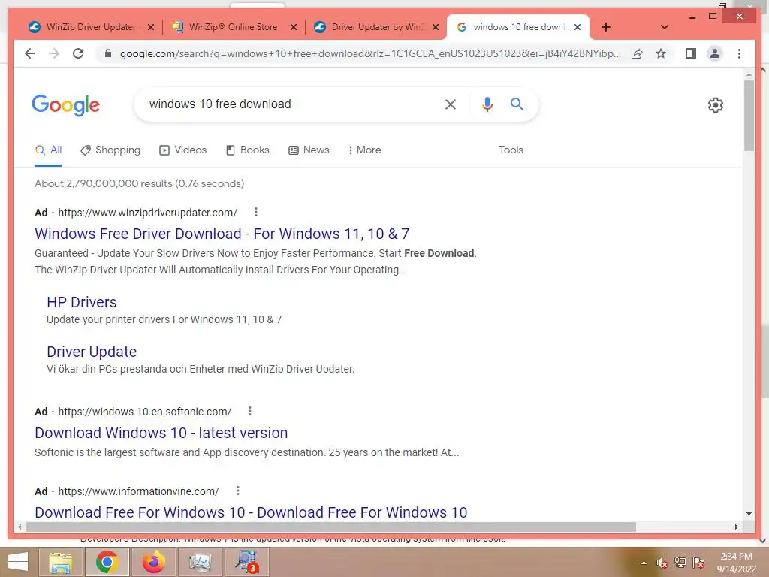The image size is (769, 577).
Task: Click the Google logo
Action: click(66, 105)
